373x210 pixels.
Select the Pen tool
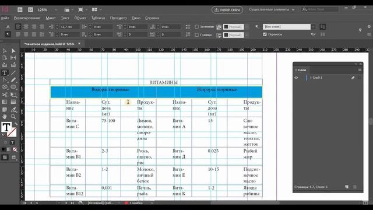coord(5,80)
